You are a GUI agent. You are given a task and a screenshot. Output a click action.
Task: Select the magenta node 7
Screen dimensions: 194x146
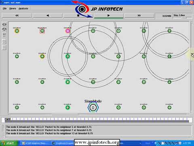click(67, 31)
